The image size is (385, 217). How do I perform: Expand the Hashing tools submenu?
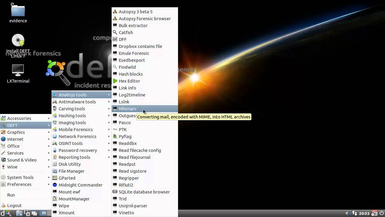82,116
